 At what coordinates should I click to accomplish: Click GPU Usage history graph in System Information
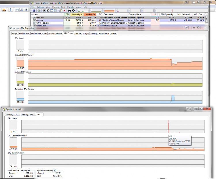click(x=113, y=126)
